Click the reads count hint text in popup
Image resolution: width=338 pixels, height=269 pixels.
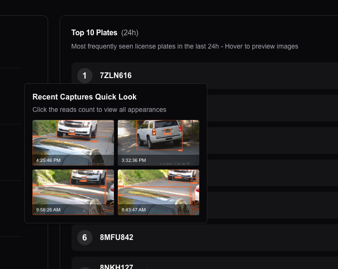pyautogui.click(x=99, y=110)
